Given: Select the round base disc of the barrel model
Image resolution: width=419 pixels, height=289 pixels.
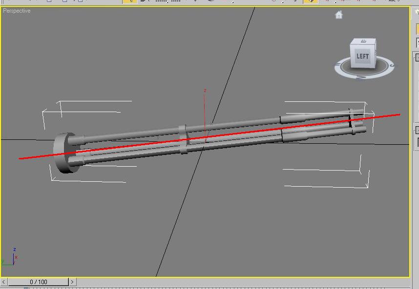Looking at the screenshot, I should [63, 153].
